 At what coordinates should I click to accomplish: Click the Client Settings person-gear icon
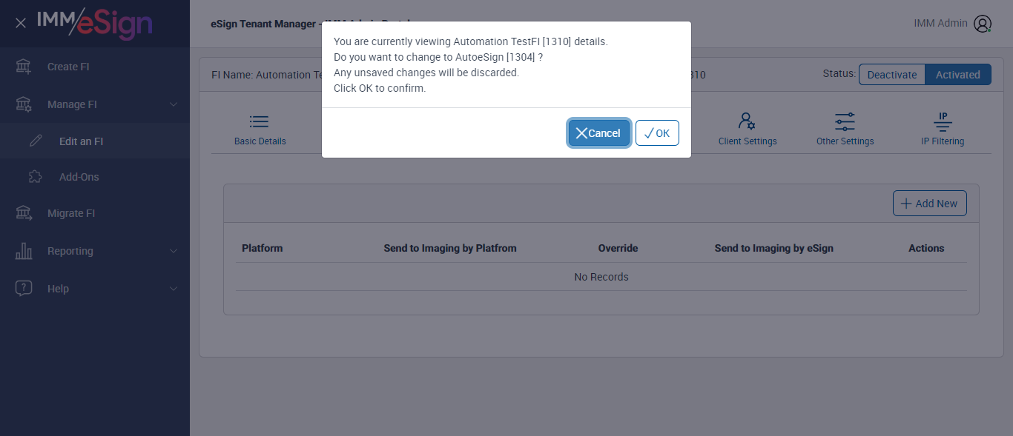[x=747, y=121]
